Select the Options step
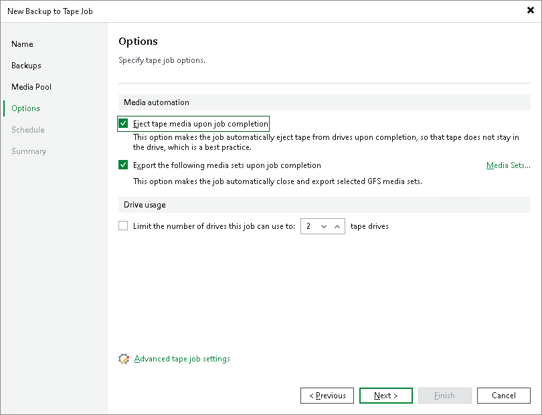Viewport: 542px width, 415px height. [x=25, y=108]
